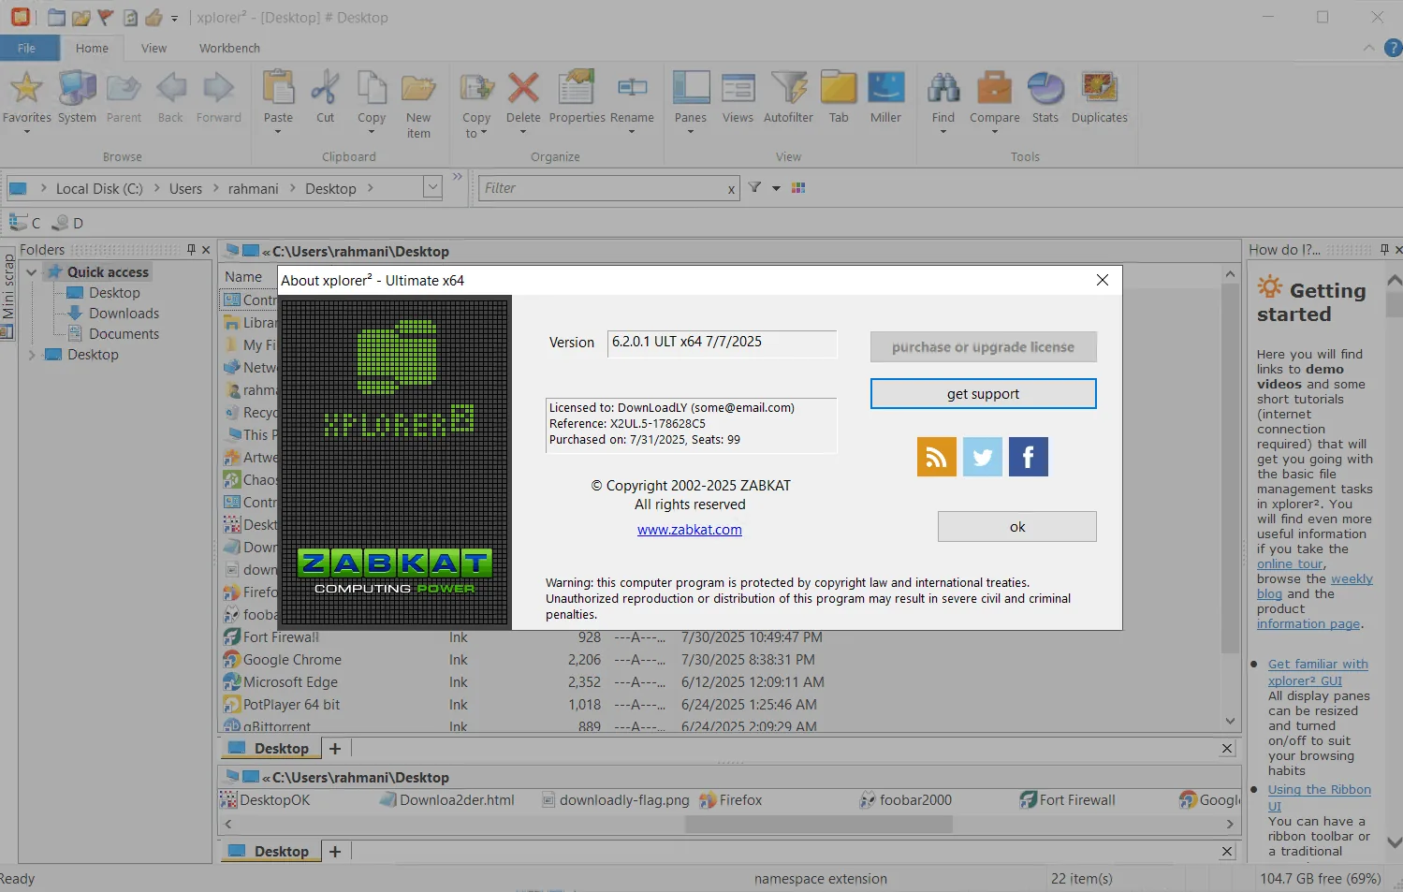
Task: Close the About xplorer² dialog
Action: tap(1103, 280)
